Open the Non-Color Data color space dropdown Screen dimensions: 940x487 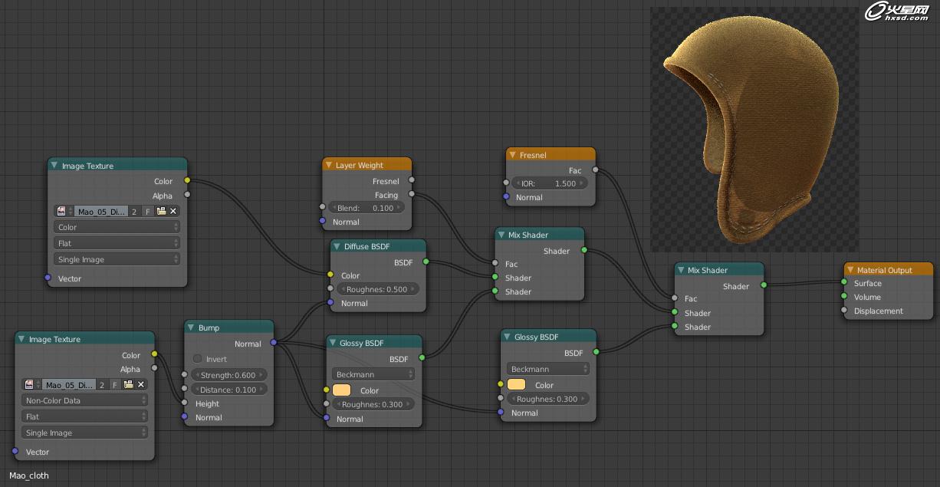tap(85, 400)
